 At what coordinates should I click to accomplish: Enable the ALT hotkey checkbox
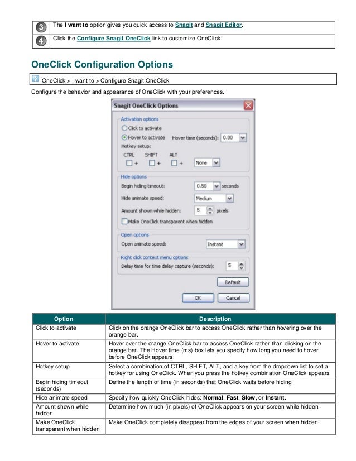[x=174, y=163]
